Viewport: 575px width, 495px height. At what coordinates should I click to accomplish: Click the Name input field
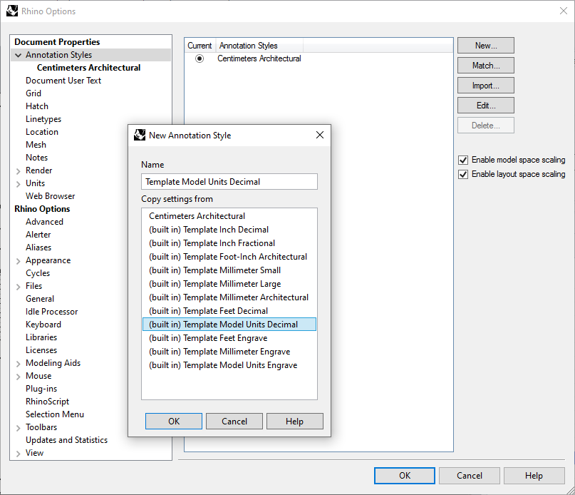click(x=229, y=182)
